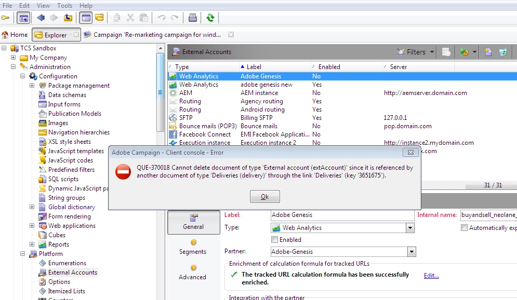Select the General section button
The image size is (517, 300).
[193, 222]
